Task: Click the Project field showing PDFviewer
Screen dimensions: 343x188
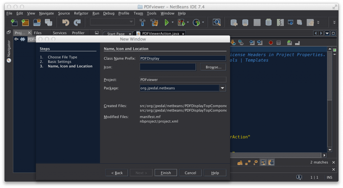Action: coord(183,79)
